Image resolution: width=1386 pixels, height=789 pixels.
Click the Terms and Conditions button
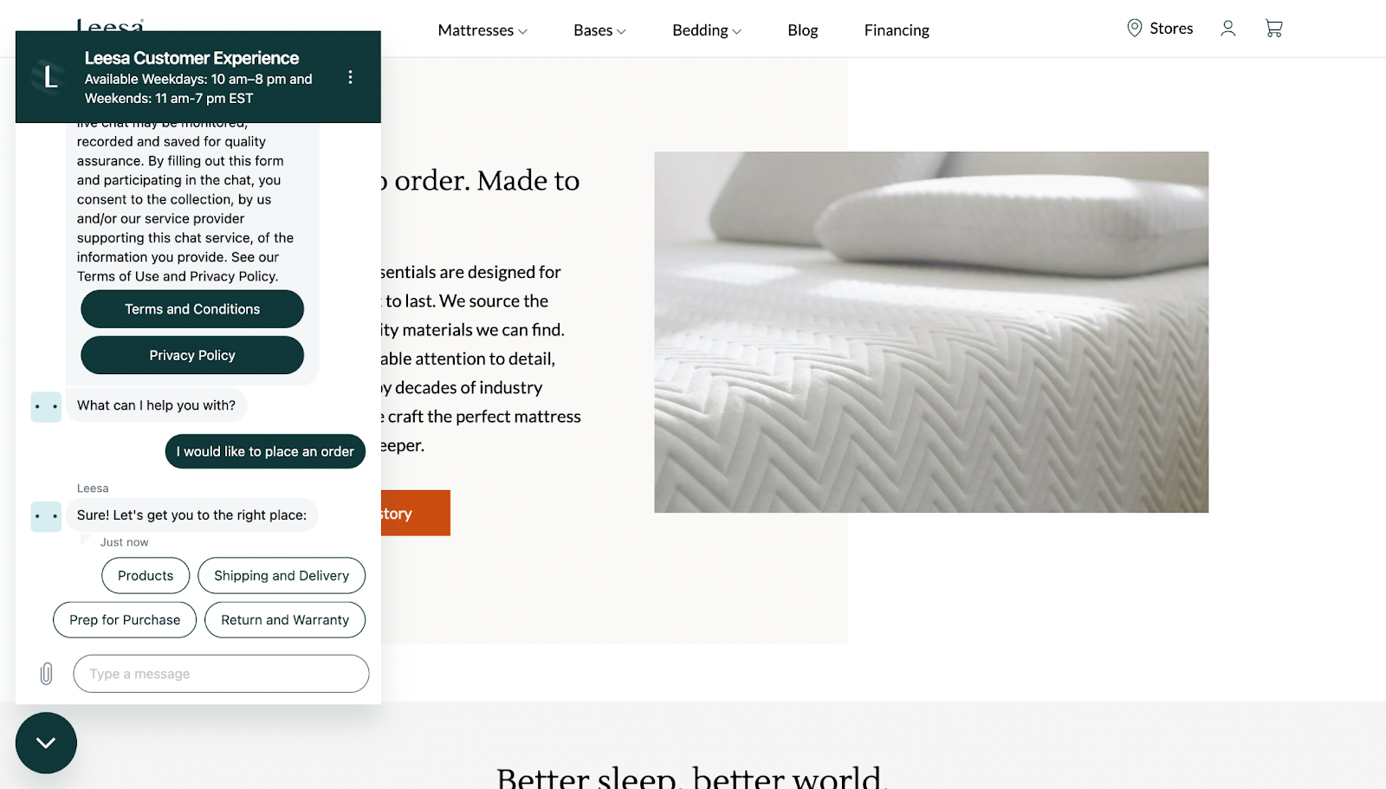[x=192, y=309]
